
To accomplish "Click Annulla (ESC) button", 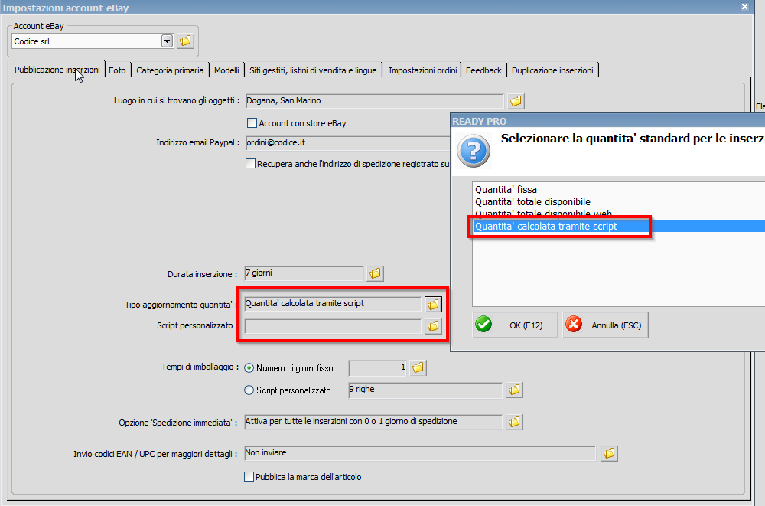I will pyautogui.click(x=605, y=325).
